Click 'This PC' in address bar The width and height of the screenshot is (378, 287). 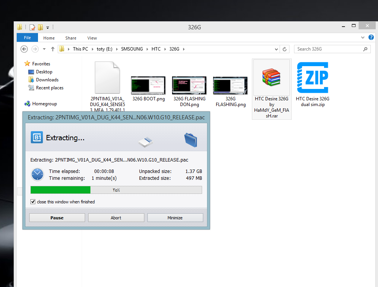click(x=80, y=49)
